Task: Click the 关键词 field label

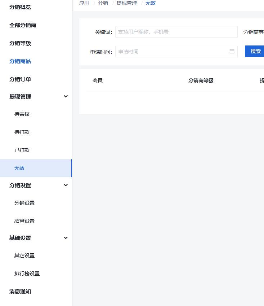Action: pyautogui.click(x=104, y=32)
